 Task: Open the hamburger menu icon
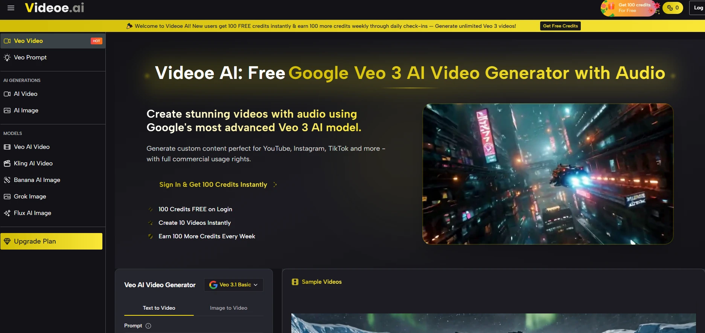pos(11,8)
